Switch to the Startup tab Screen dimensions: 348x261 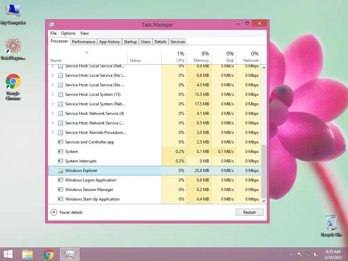tap(130, 42)
